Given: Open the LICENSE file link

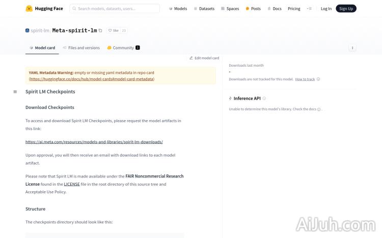Looking at the screenshot, I should [72, 184].
